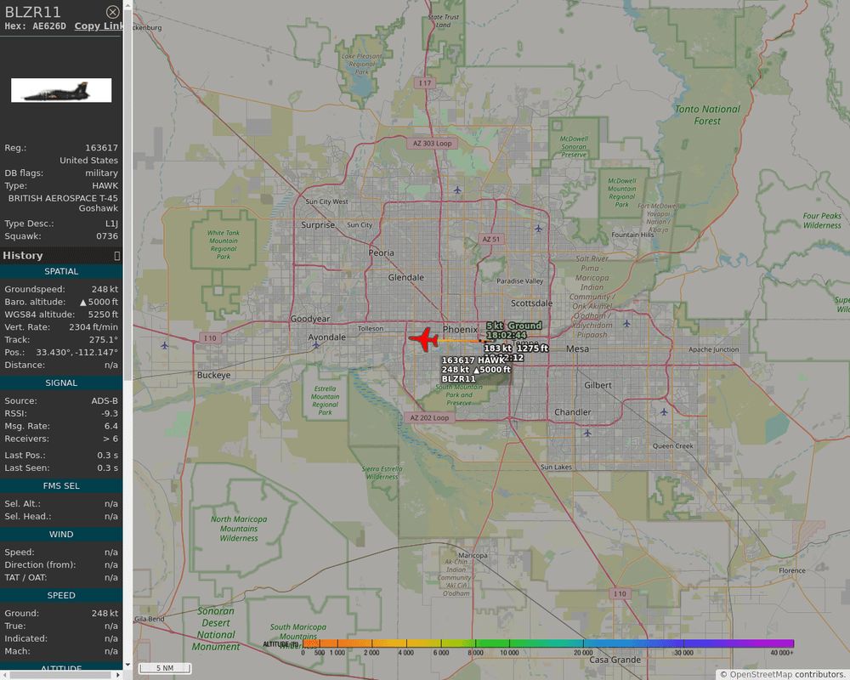Click the airport icon southeast of Gilbert
This screenshot has height=680, width=850.
pos(664,411)
